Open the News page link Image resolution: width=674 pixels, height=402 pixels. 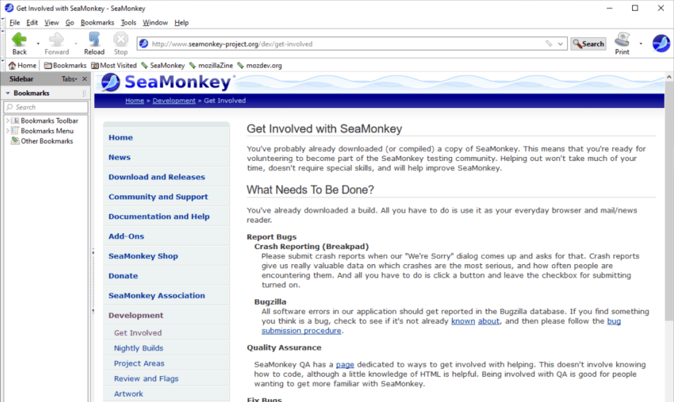(119, 157)
